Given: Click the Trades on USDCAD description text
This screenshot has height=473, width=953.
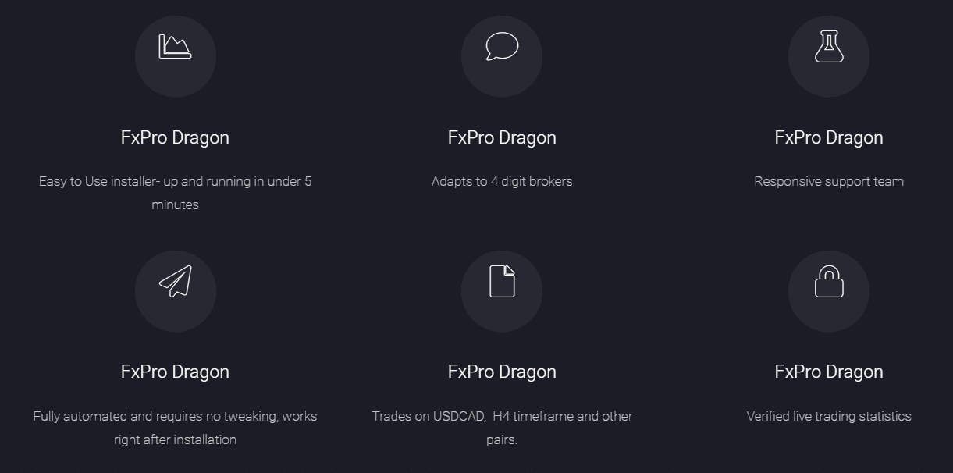Looking at the screenshot, I should pyautogui.click(x=502, y=428).
